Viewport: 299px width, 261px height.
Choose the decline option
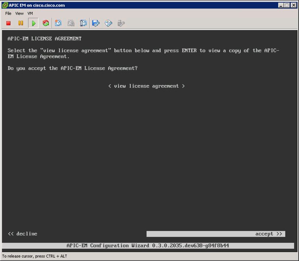click(x=23, y=234)
